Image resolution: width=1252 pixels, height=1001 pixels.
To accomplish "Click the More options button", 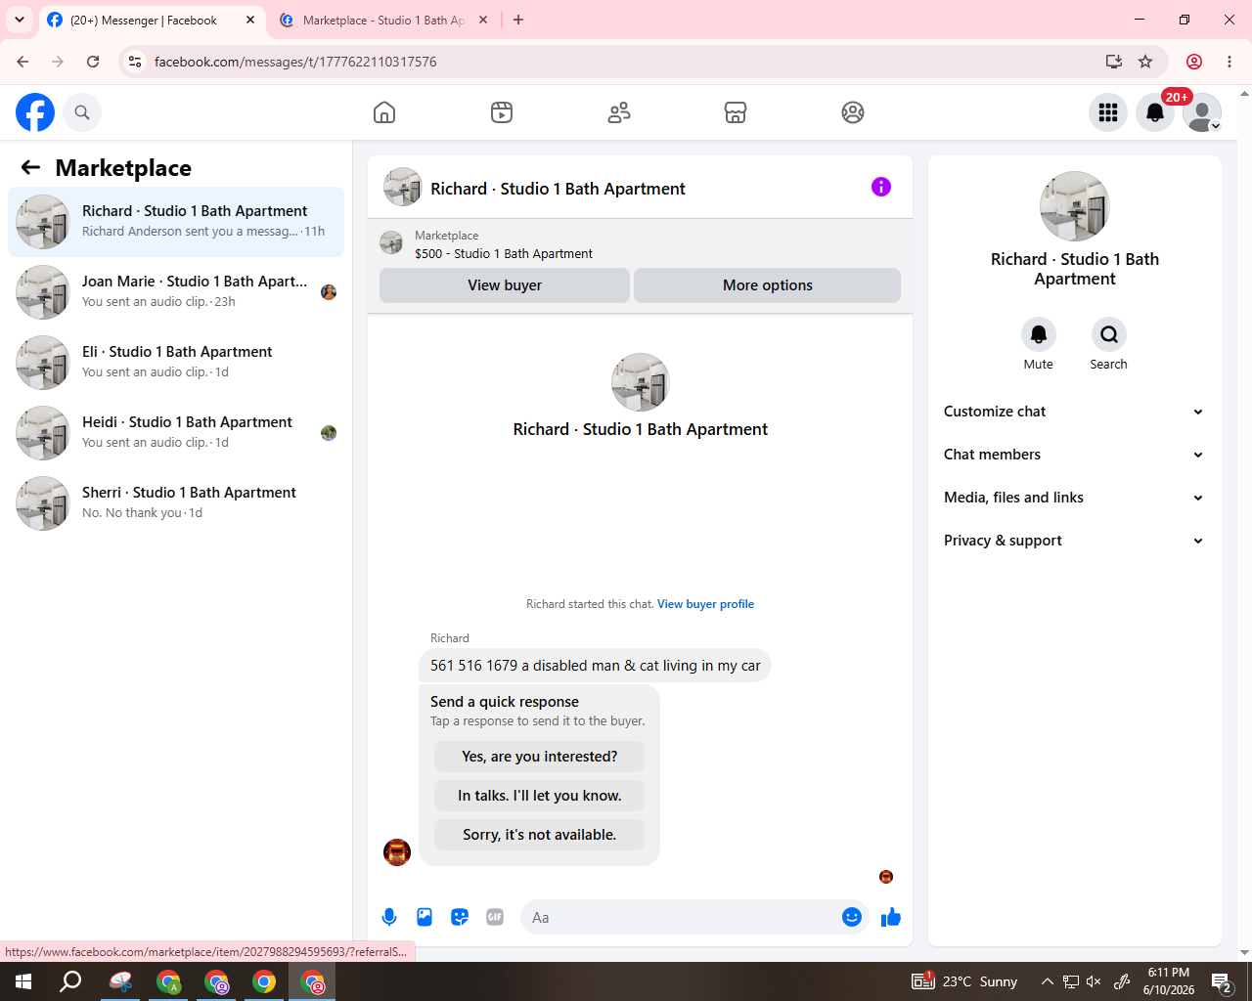I will pos(768,285).
